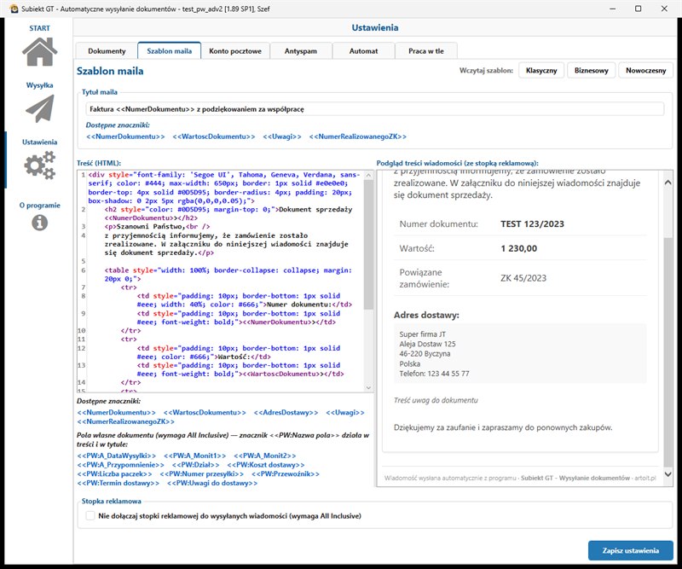
Task: Click preview pane scroll down arrow
Action: point(668,473)
